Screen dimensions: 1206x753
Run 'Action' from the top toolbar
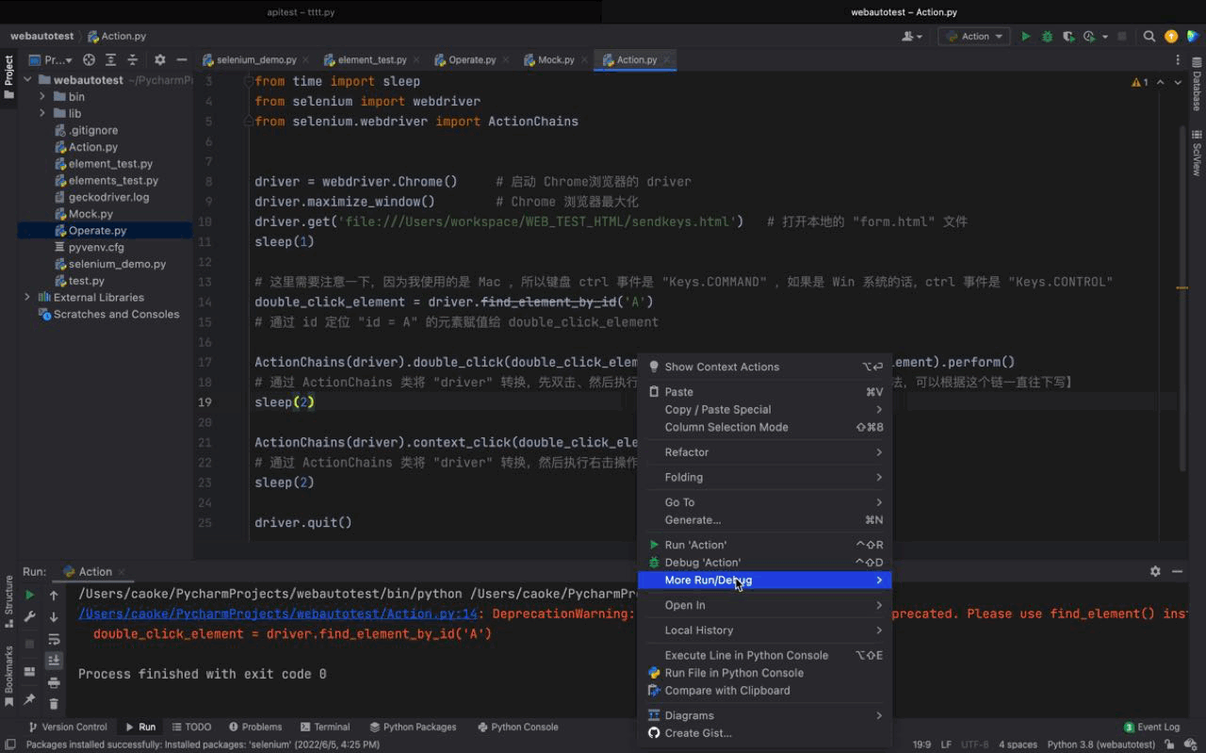click(x=1026, y=37)
